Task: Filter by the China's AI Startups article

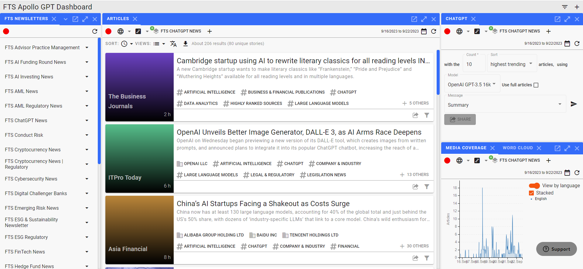Action: pyautogui.click(x=427, y=258)
